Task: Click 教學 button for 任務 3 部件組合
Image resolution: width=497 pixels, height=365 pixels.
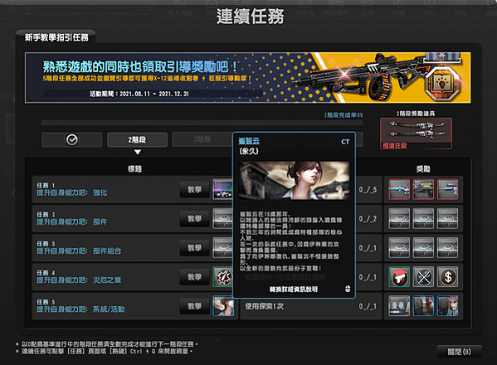Action: (194, 248)
